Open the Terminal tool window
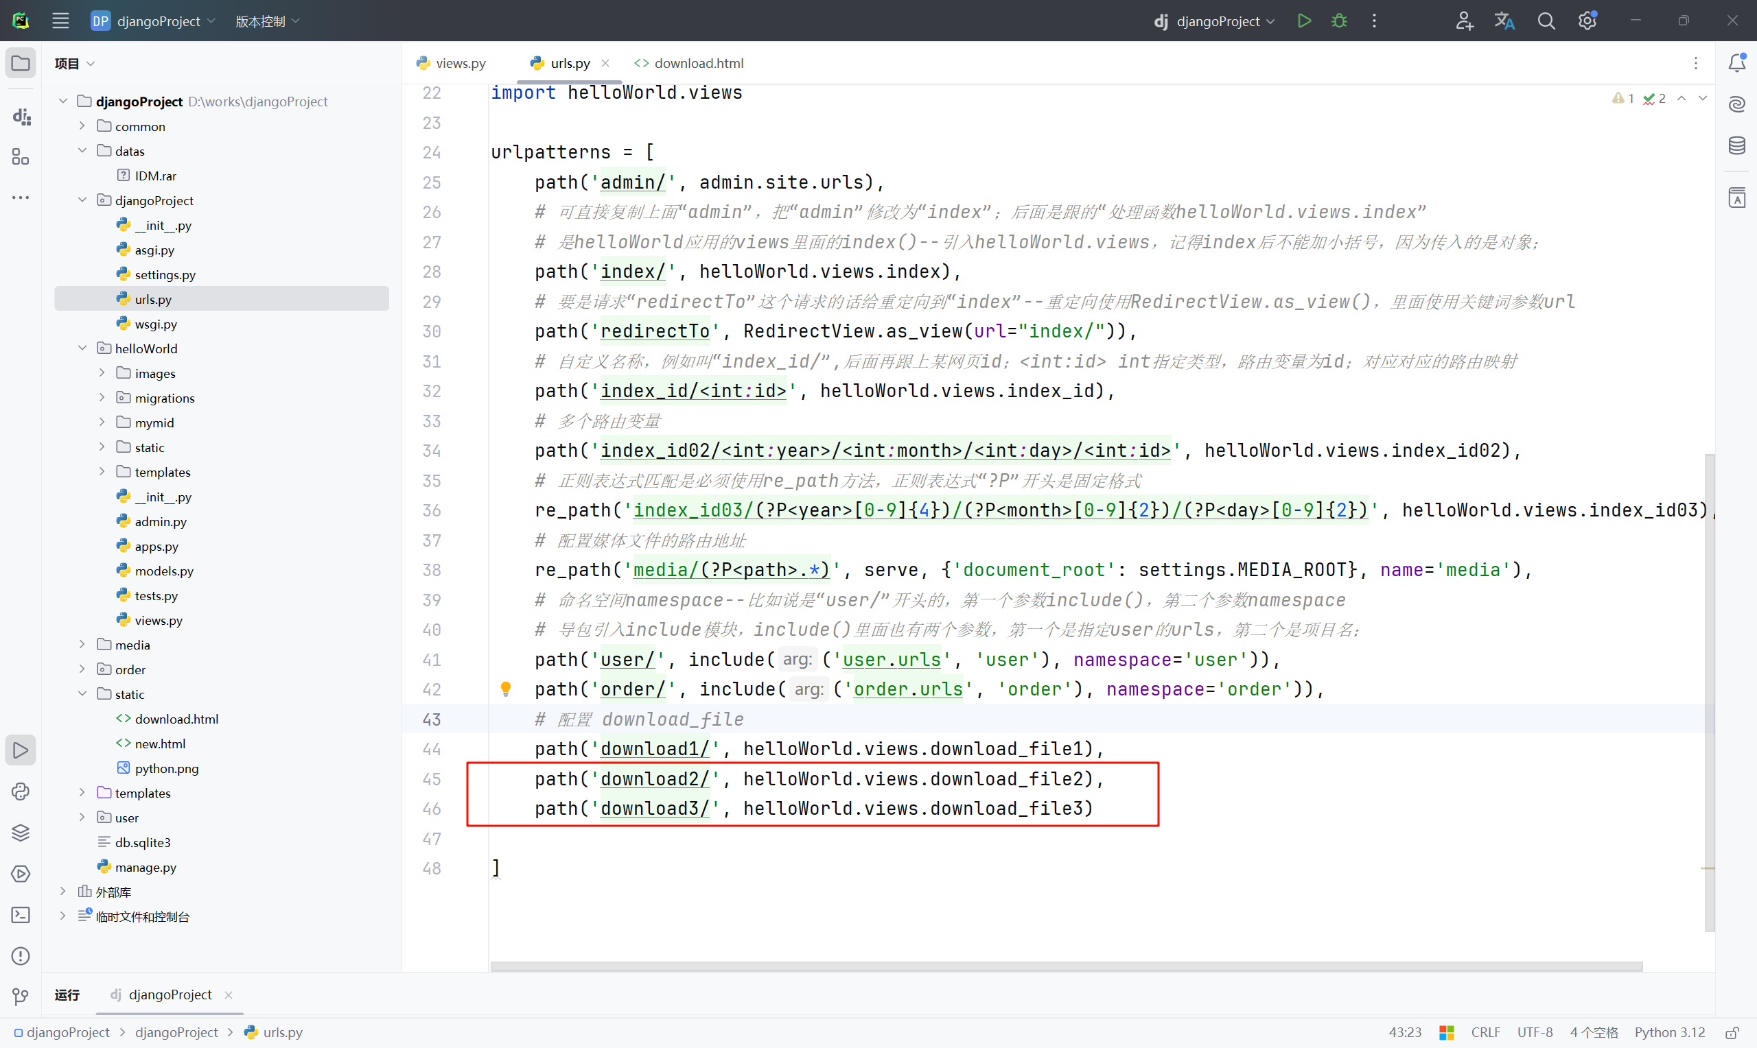This screenshot has height=1048, width=1757. coord(21,914)
